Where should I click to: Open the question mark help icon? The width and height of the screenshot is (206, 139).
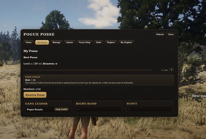point(171,70)
